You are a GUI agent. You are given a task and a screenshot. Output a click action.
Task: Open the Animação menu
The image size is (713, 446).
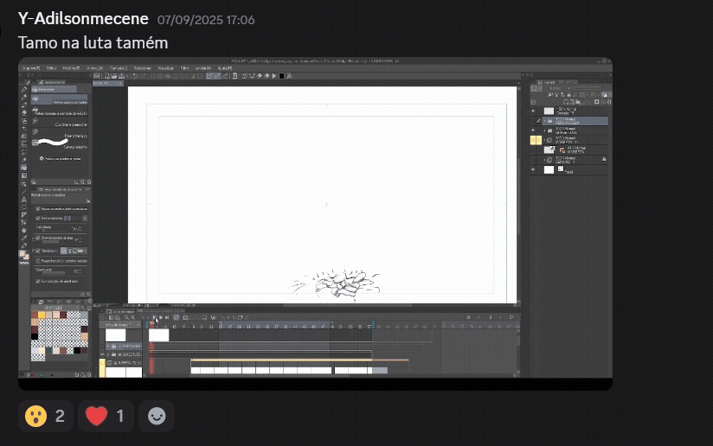[x=95, y=68]
